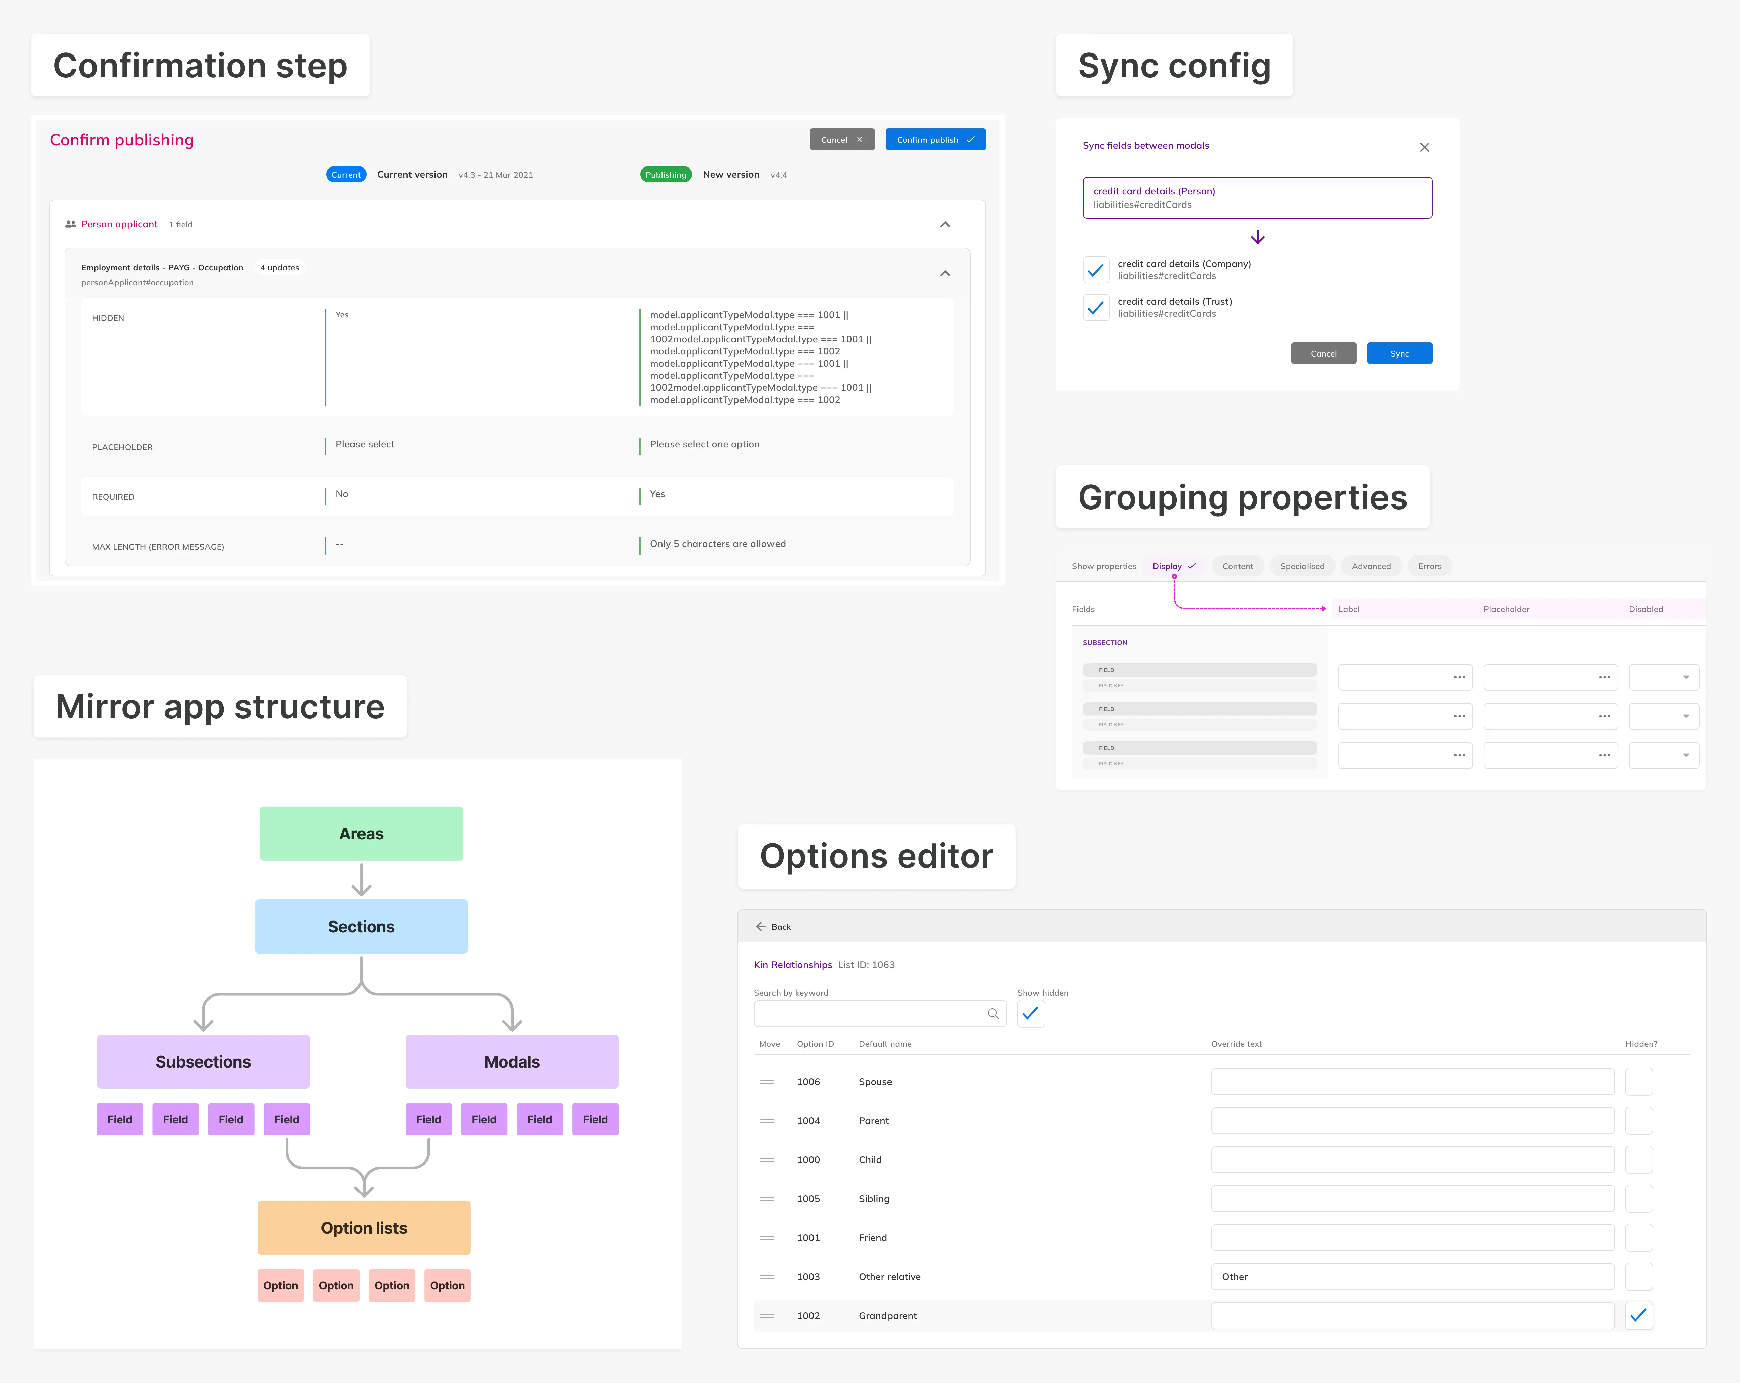Viewport: 1740px width, 1383px height.
Task: Click the Search by keyword input
Action: pos(880,1014)
